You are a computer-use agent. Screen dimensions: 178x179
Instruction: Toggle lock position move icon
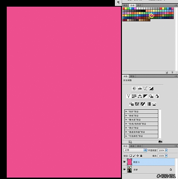(138, 156)
